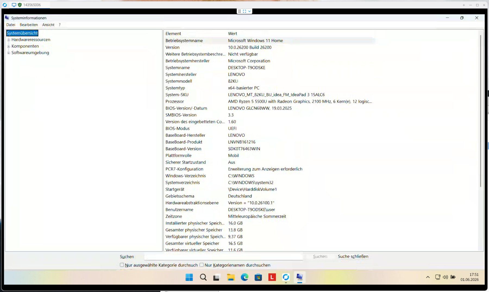Screen dimensions: 489x292
Task: Click the Suchen search button
Action: click(x=320, y=256)
